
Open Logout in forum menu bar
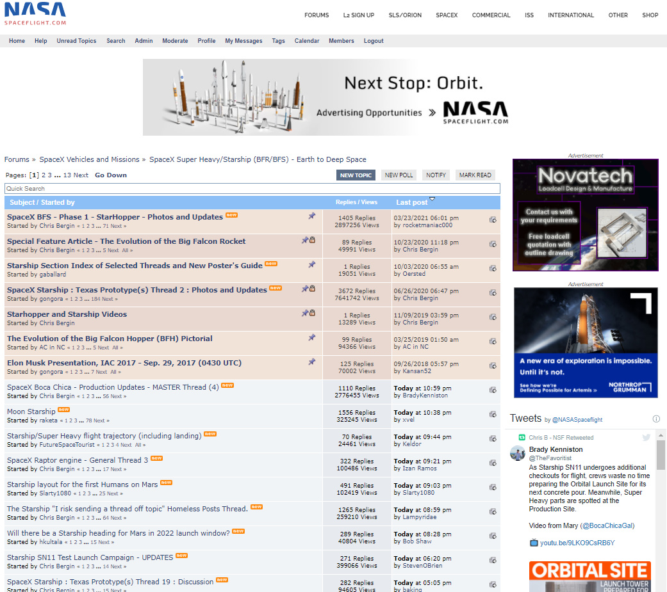tap(374, 41)
